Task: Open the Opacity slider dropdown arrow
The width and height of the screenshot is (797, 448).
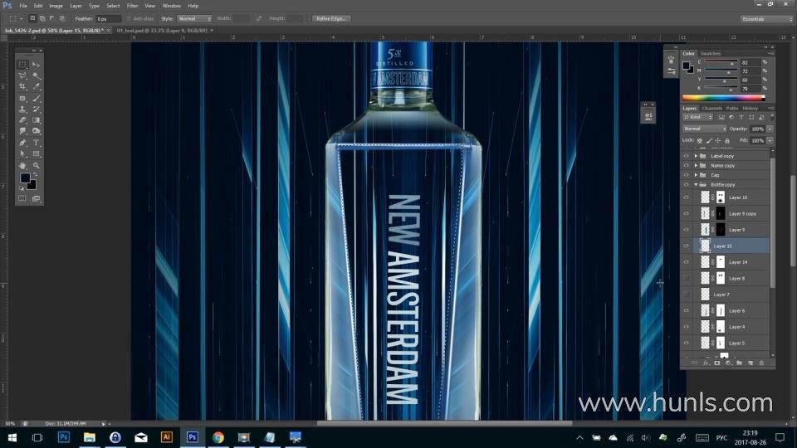Action: pos(770,129)
